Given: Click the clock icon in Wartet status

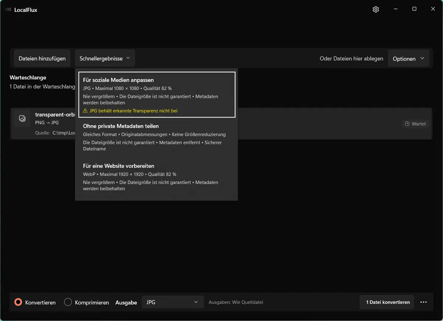Looking at the screenshot, I should 407,124.
